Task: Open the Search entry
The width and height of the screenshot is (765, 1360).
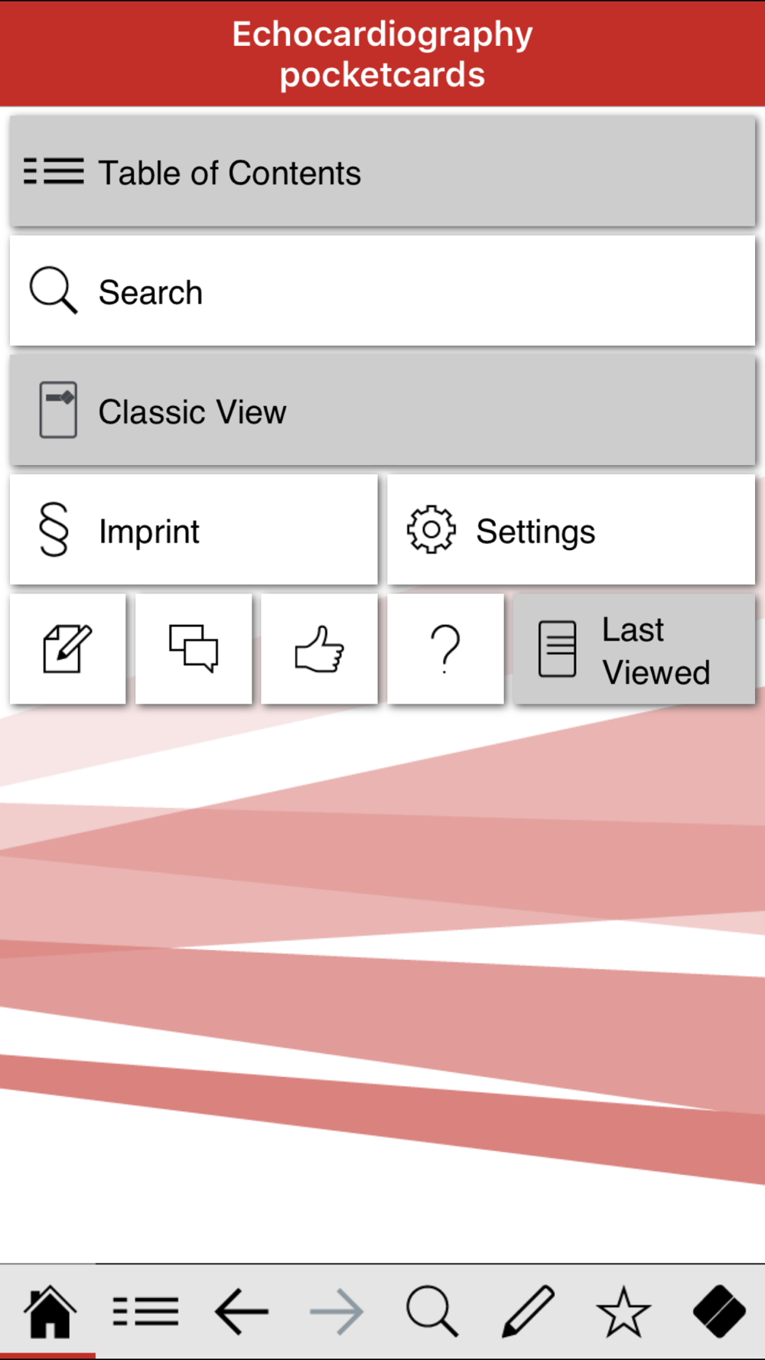Action: tap(382, 291)
